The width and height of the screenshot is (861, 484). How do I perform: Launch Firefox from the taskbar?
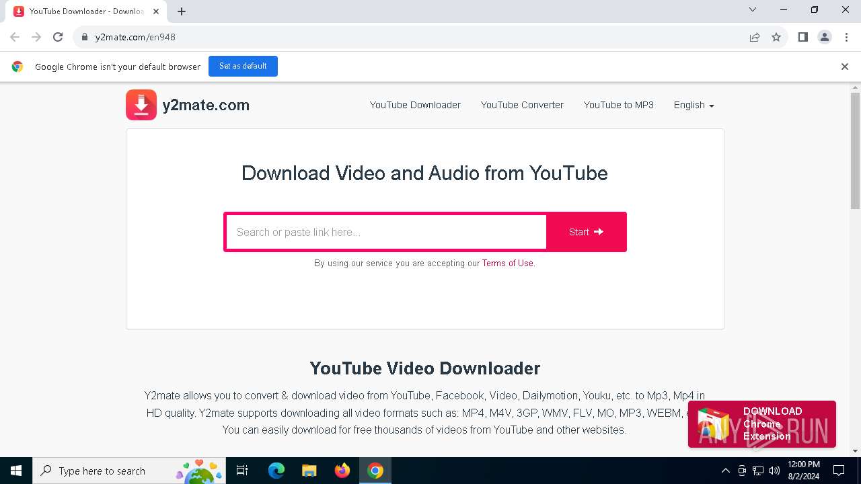342,471
